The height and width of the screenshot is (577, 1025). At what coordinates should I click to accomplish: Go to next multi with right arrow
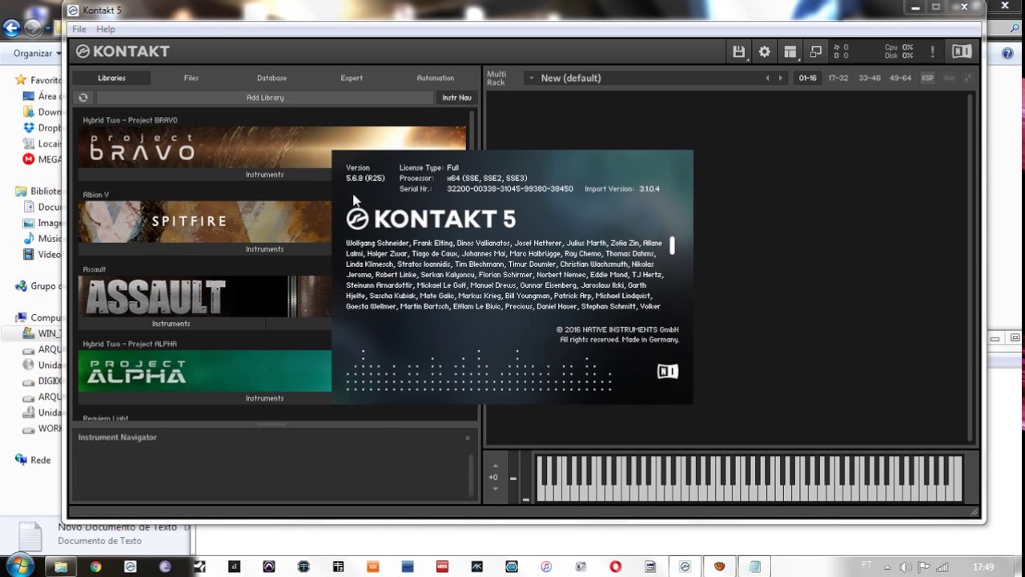(780, 78)
